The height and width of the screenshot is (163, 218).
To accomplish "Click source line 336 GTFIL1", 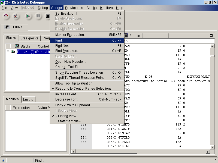I will pyautogui.click(x=140, y=146).
